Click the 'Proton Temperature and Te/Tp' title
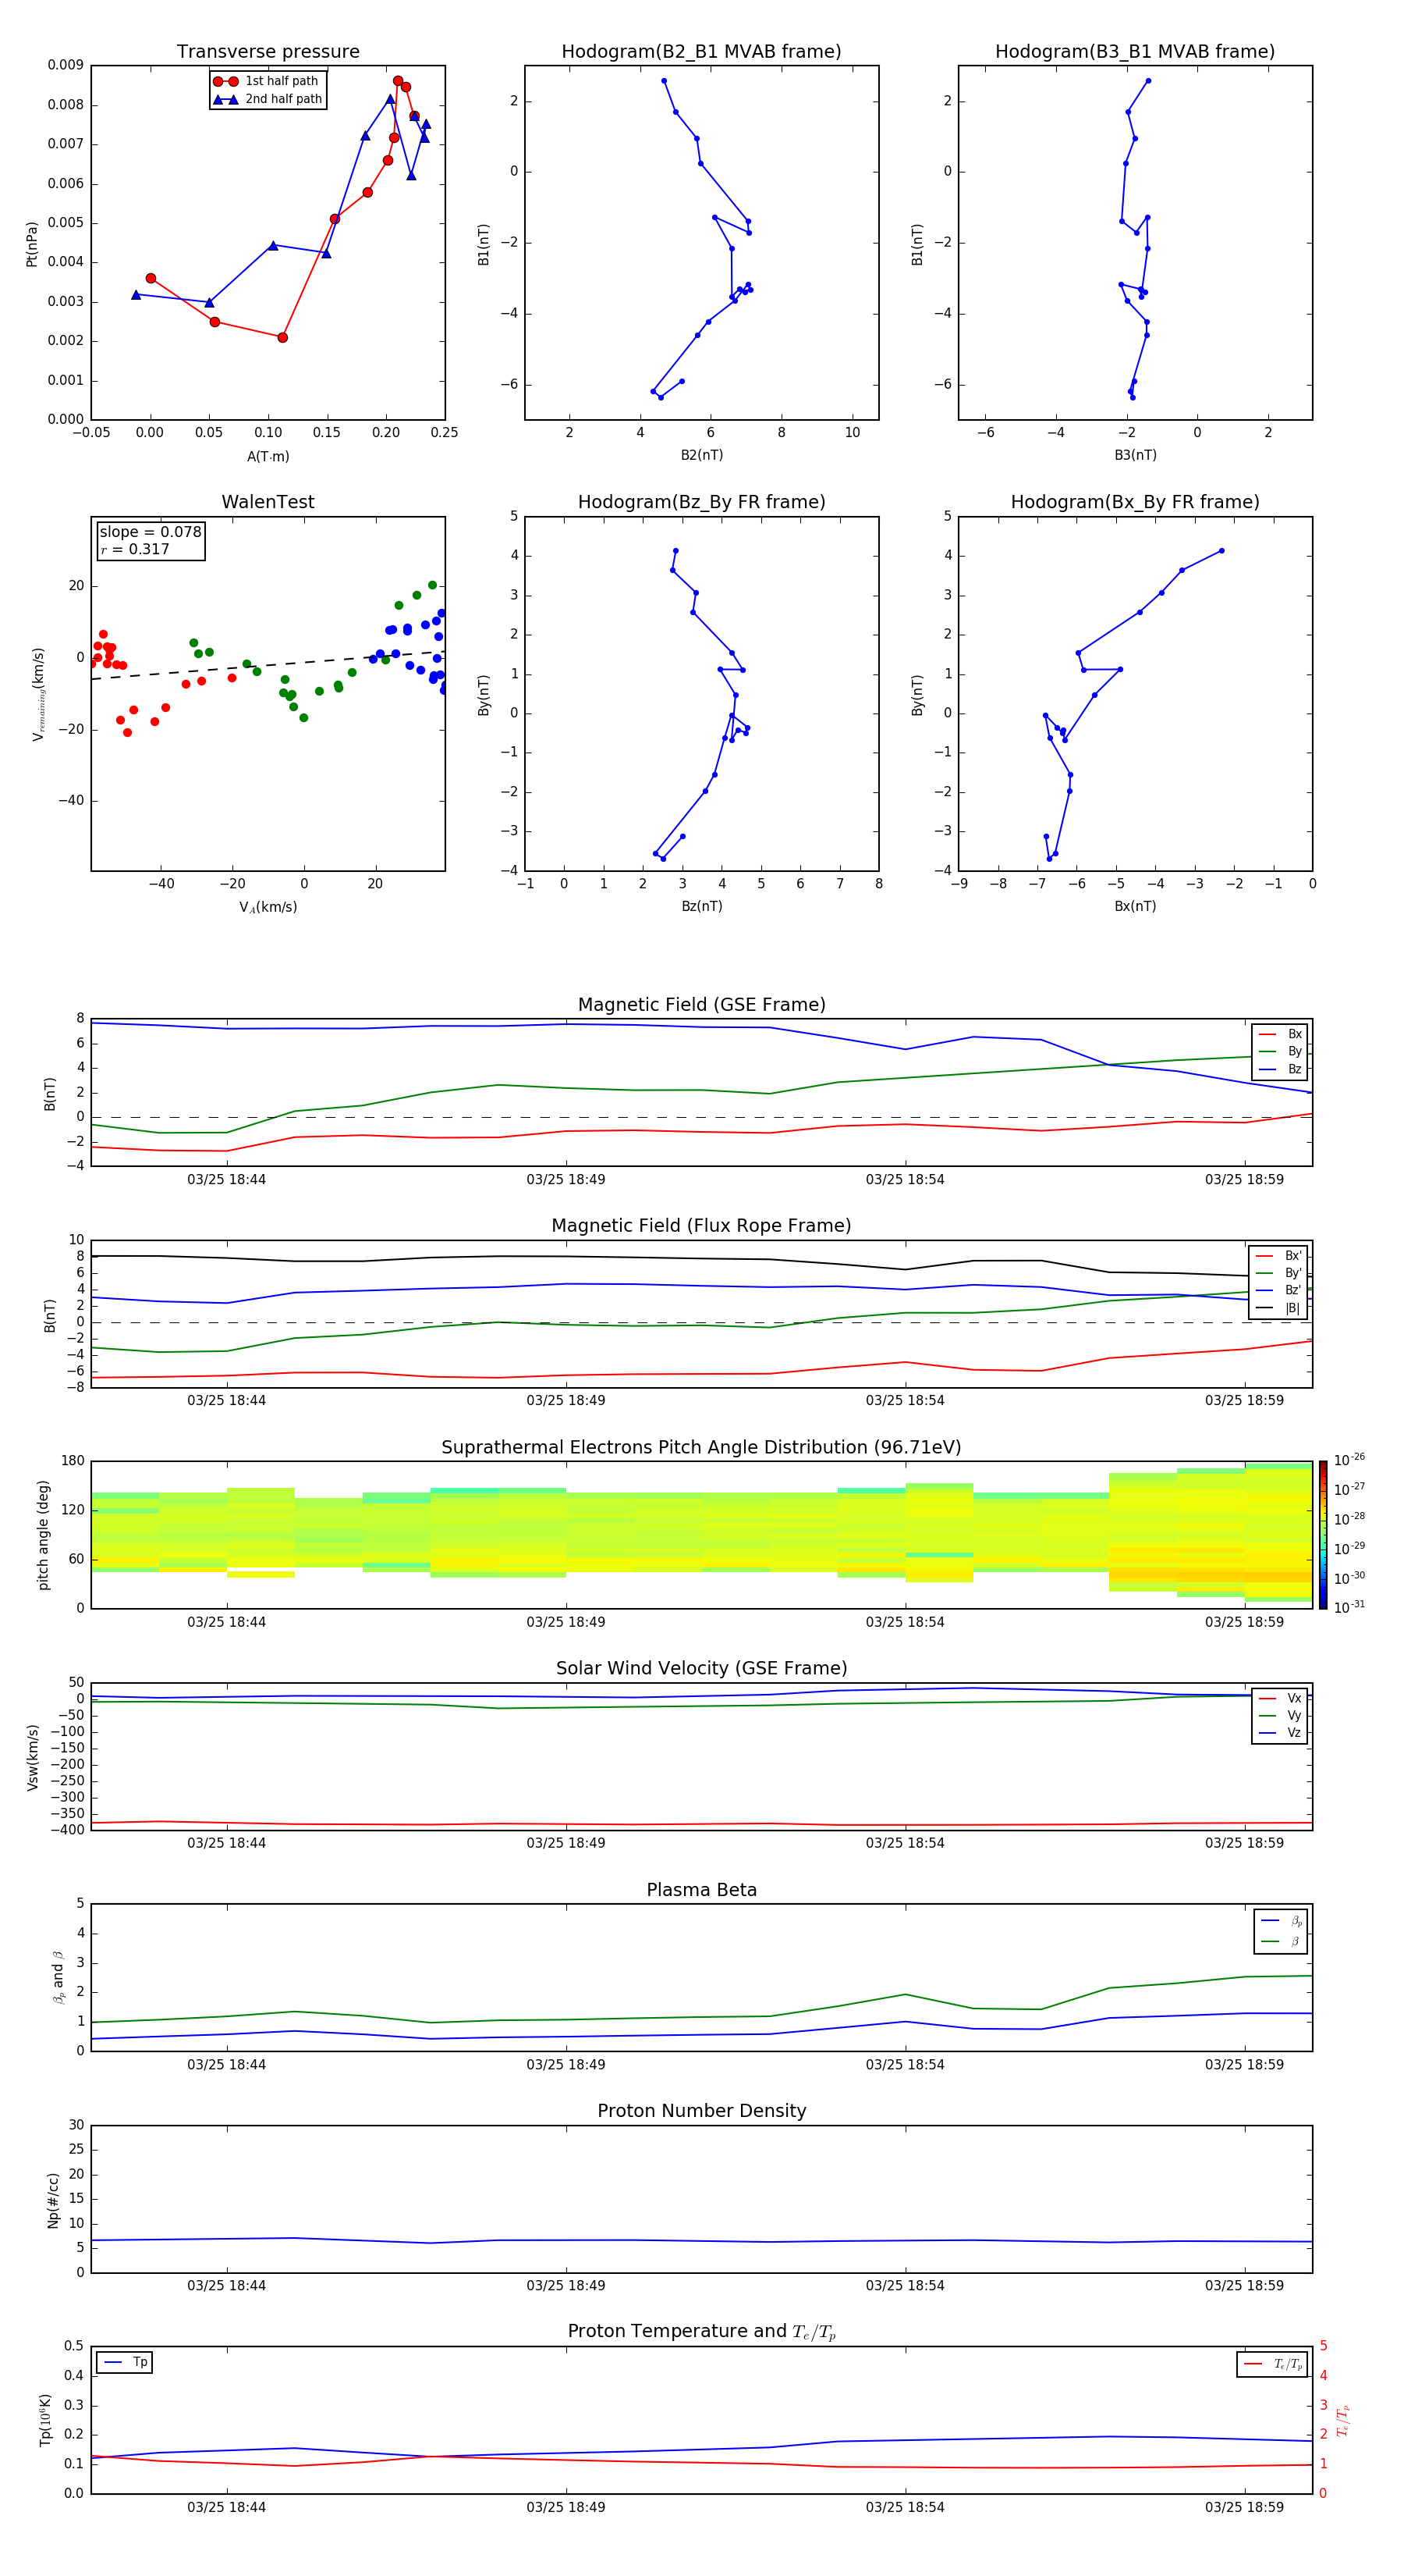The image size is (1404, 2576). (x=701, y=2332)
